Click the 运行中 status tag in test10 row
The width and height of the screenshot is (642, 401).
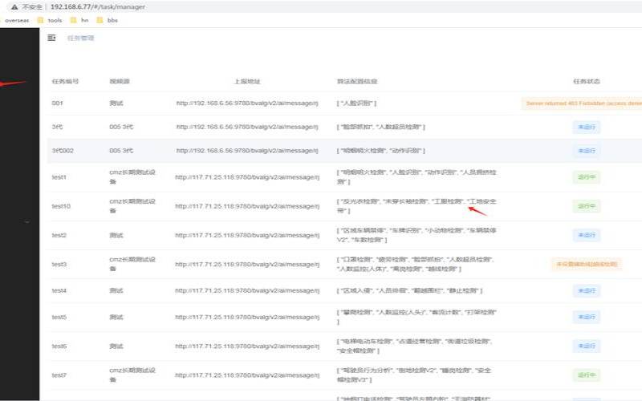pyautogui.click(x=587, y=206)
